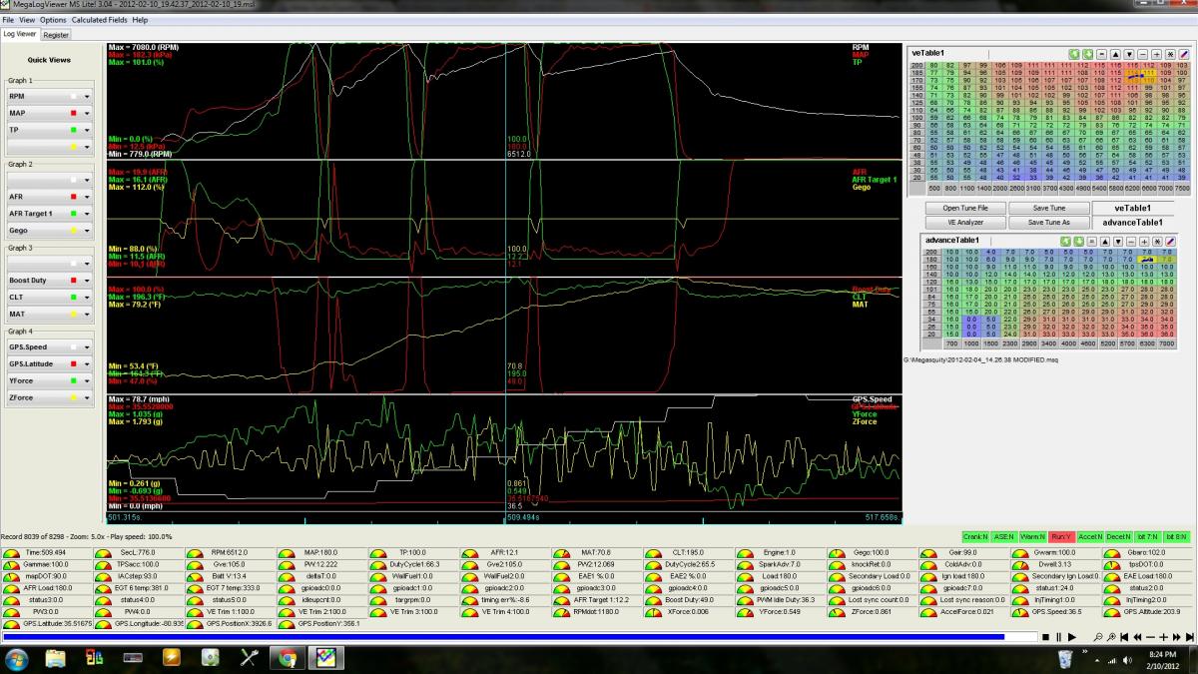Open the RPM field dropdown in Graph 1

pos(87,96)
